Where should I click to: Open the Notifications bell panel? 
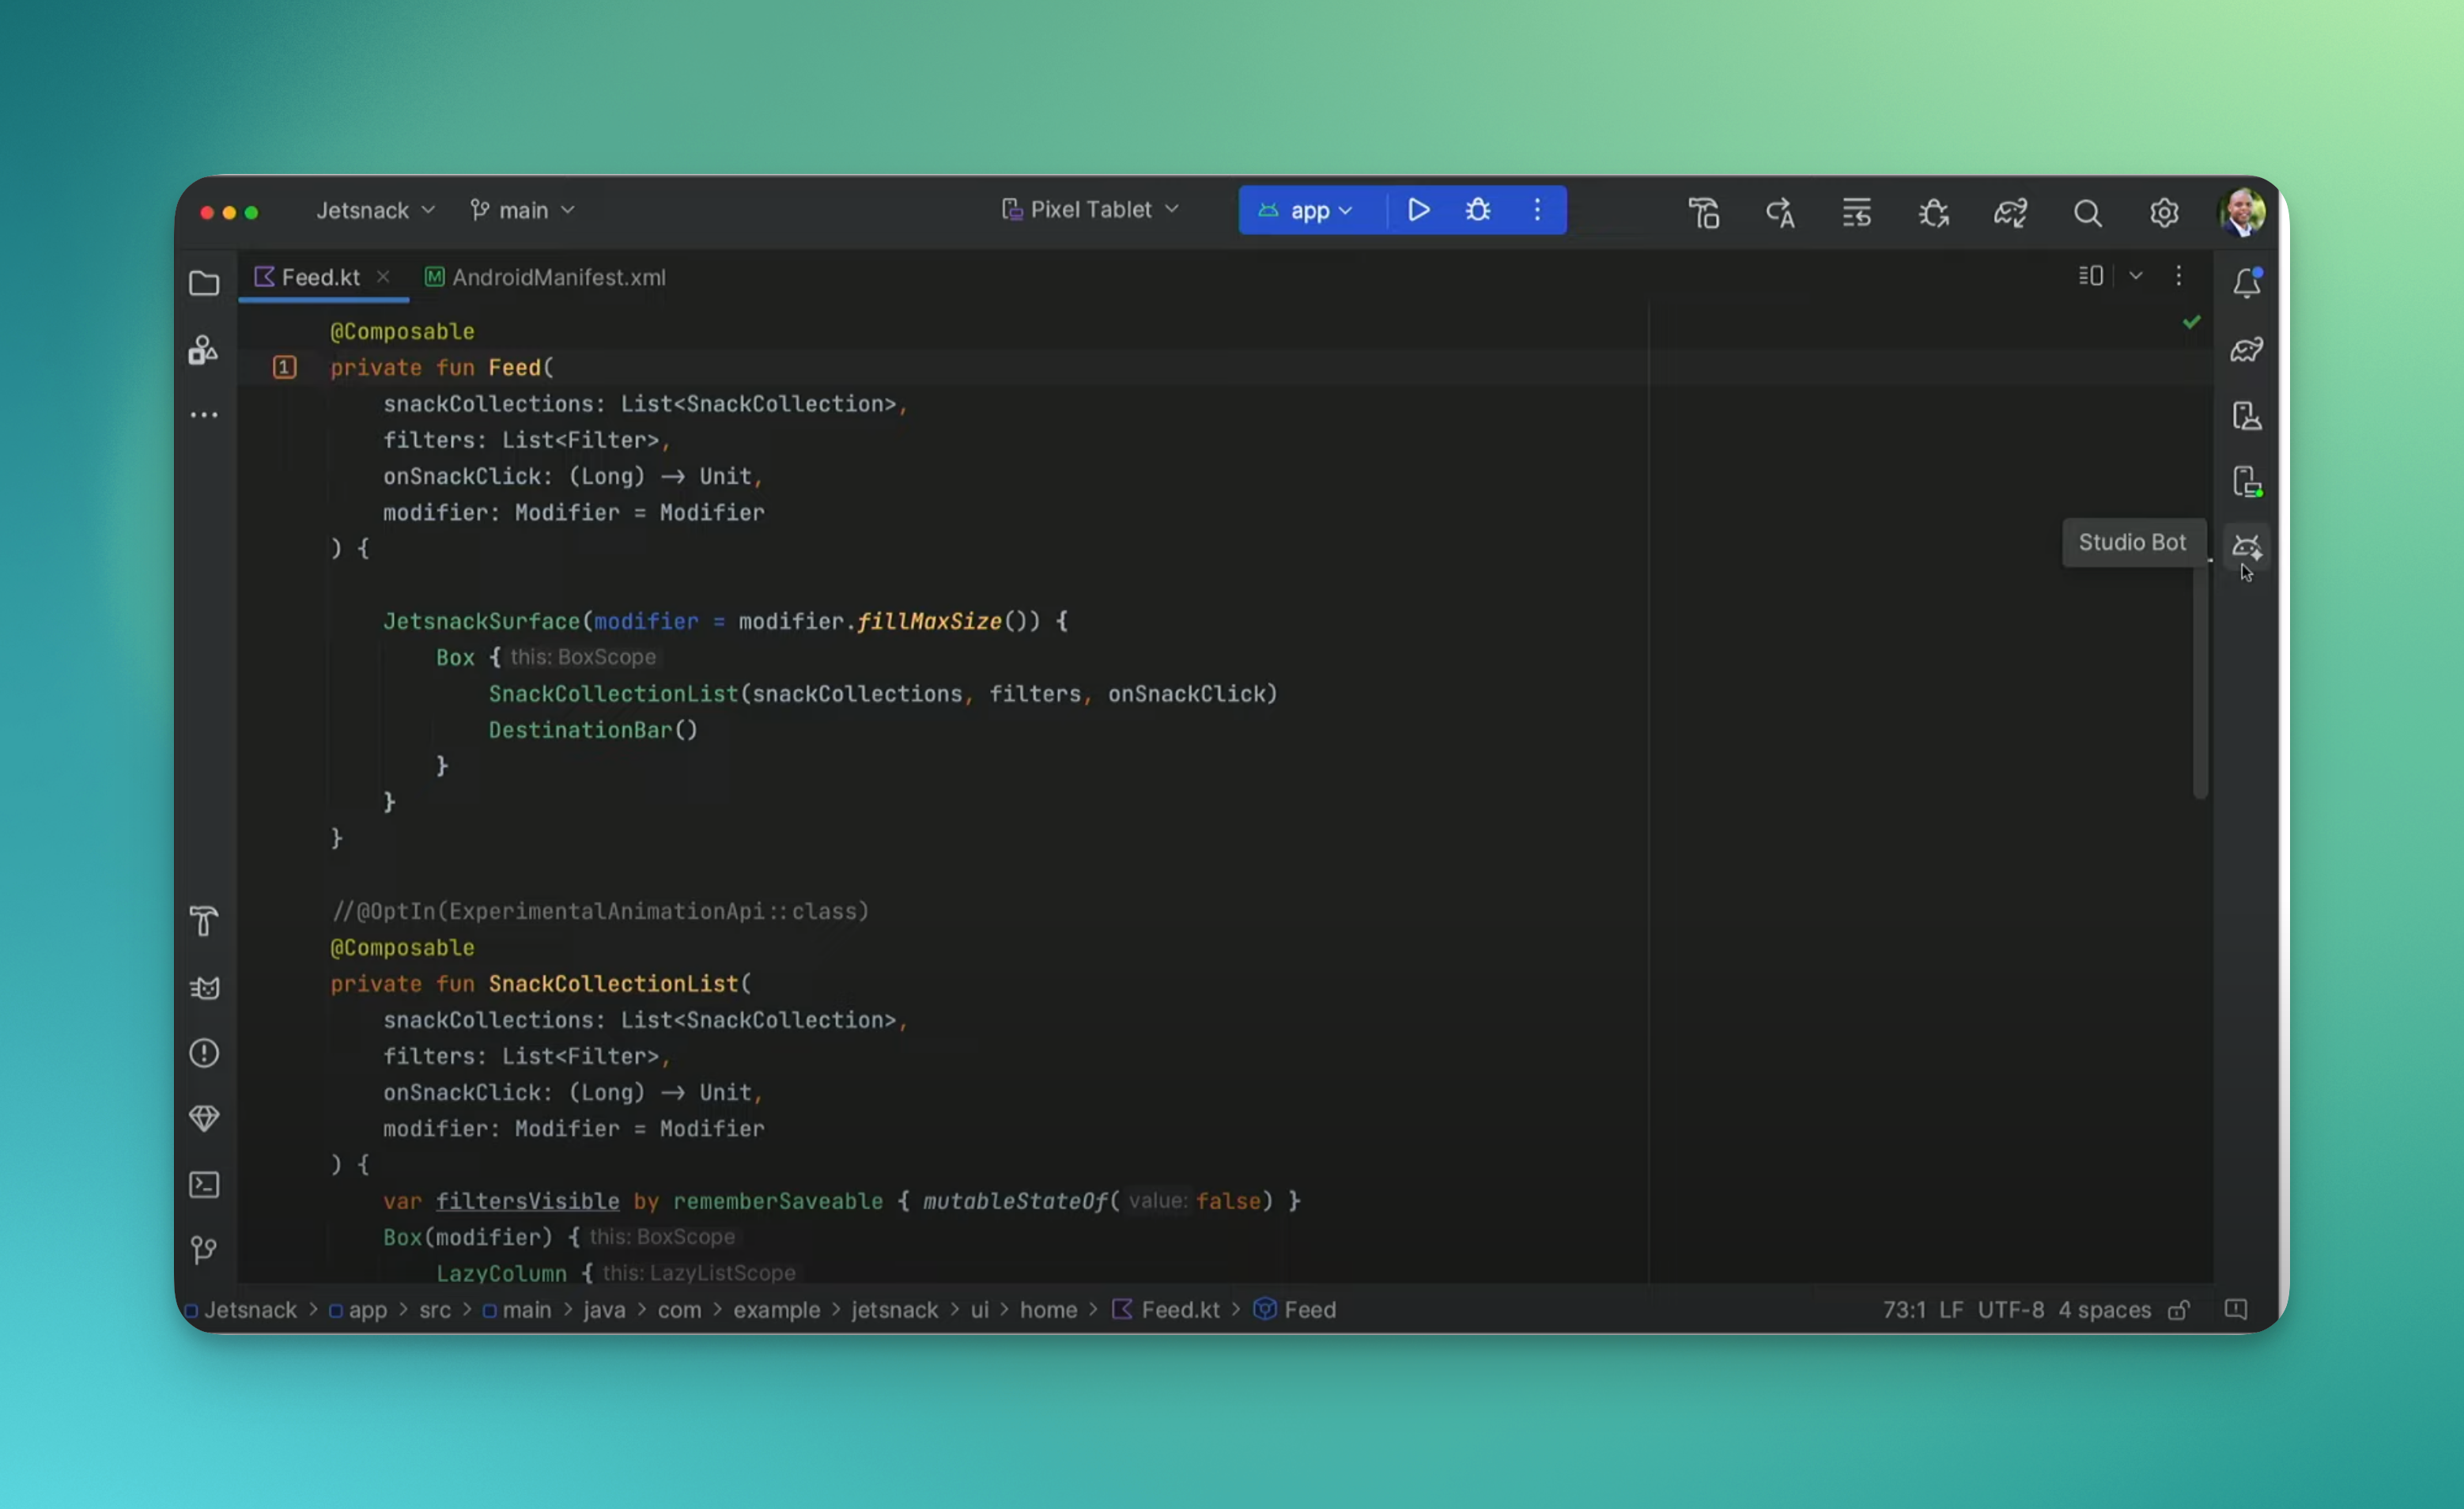point(2246,282)
